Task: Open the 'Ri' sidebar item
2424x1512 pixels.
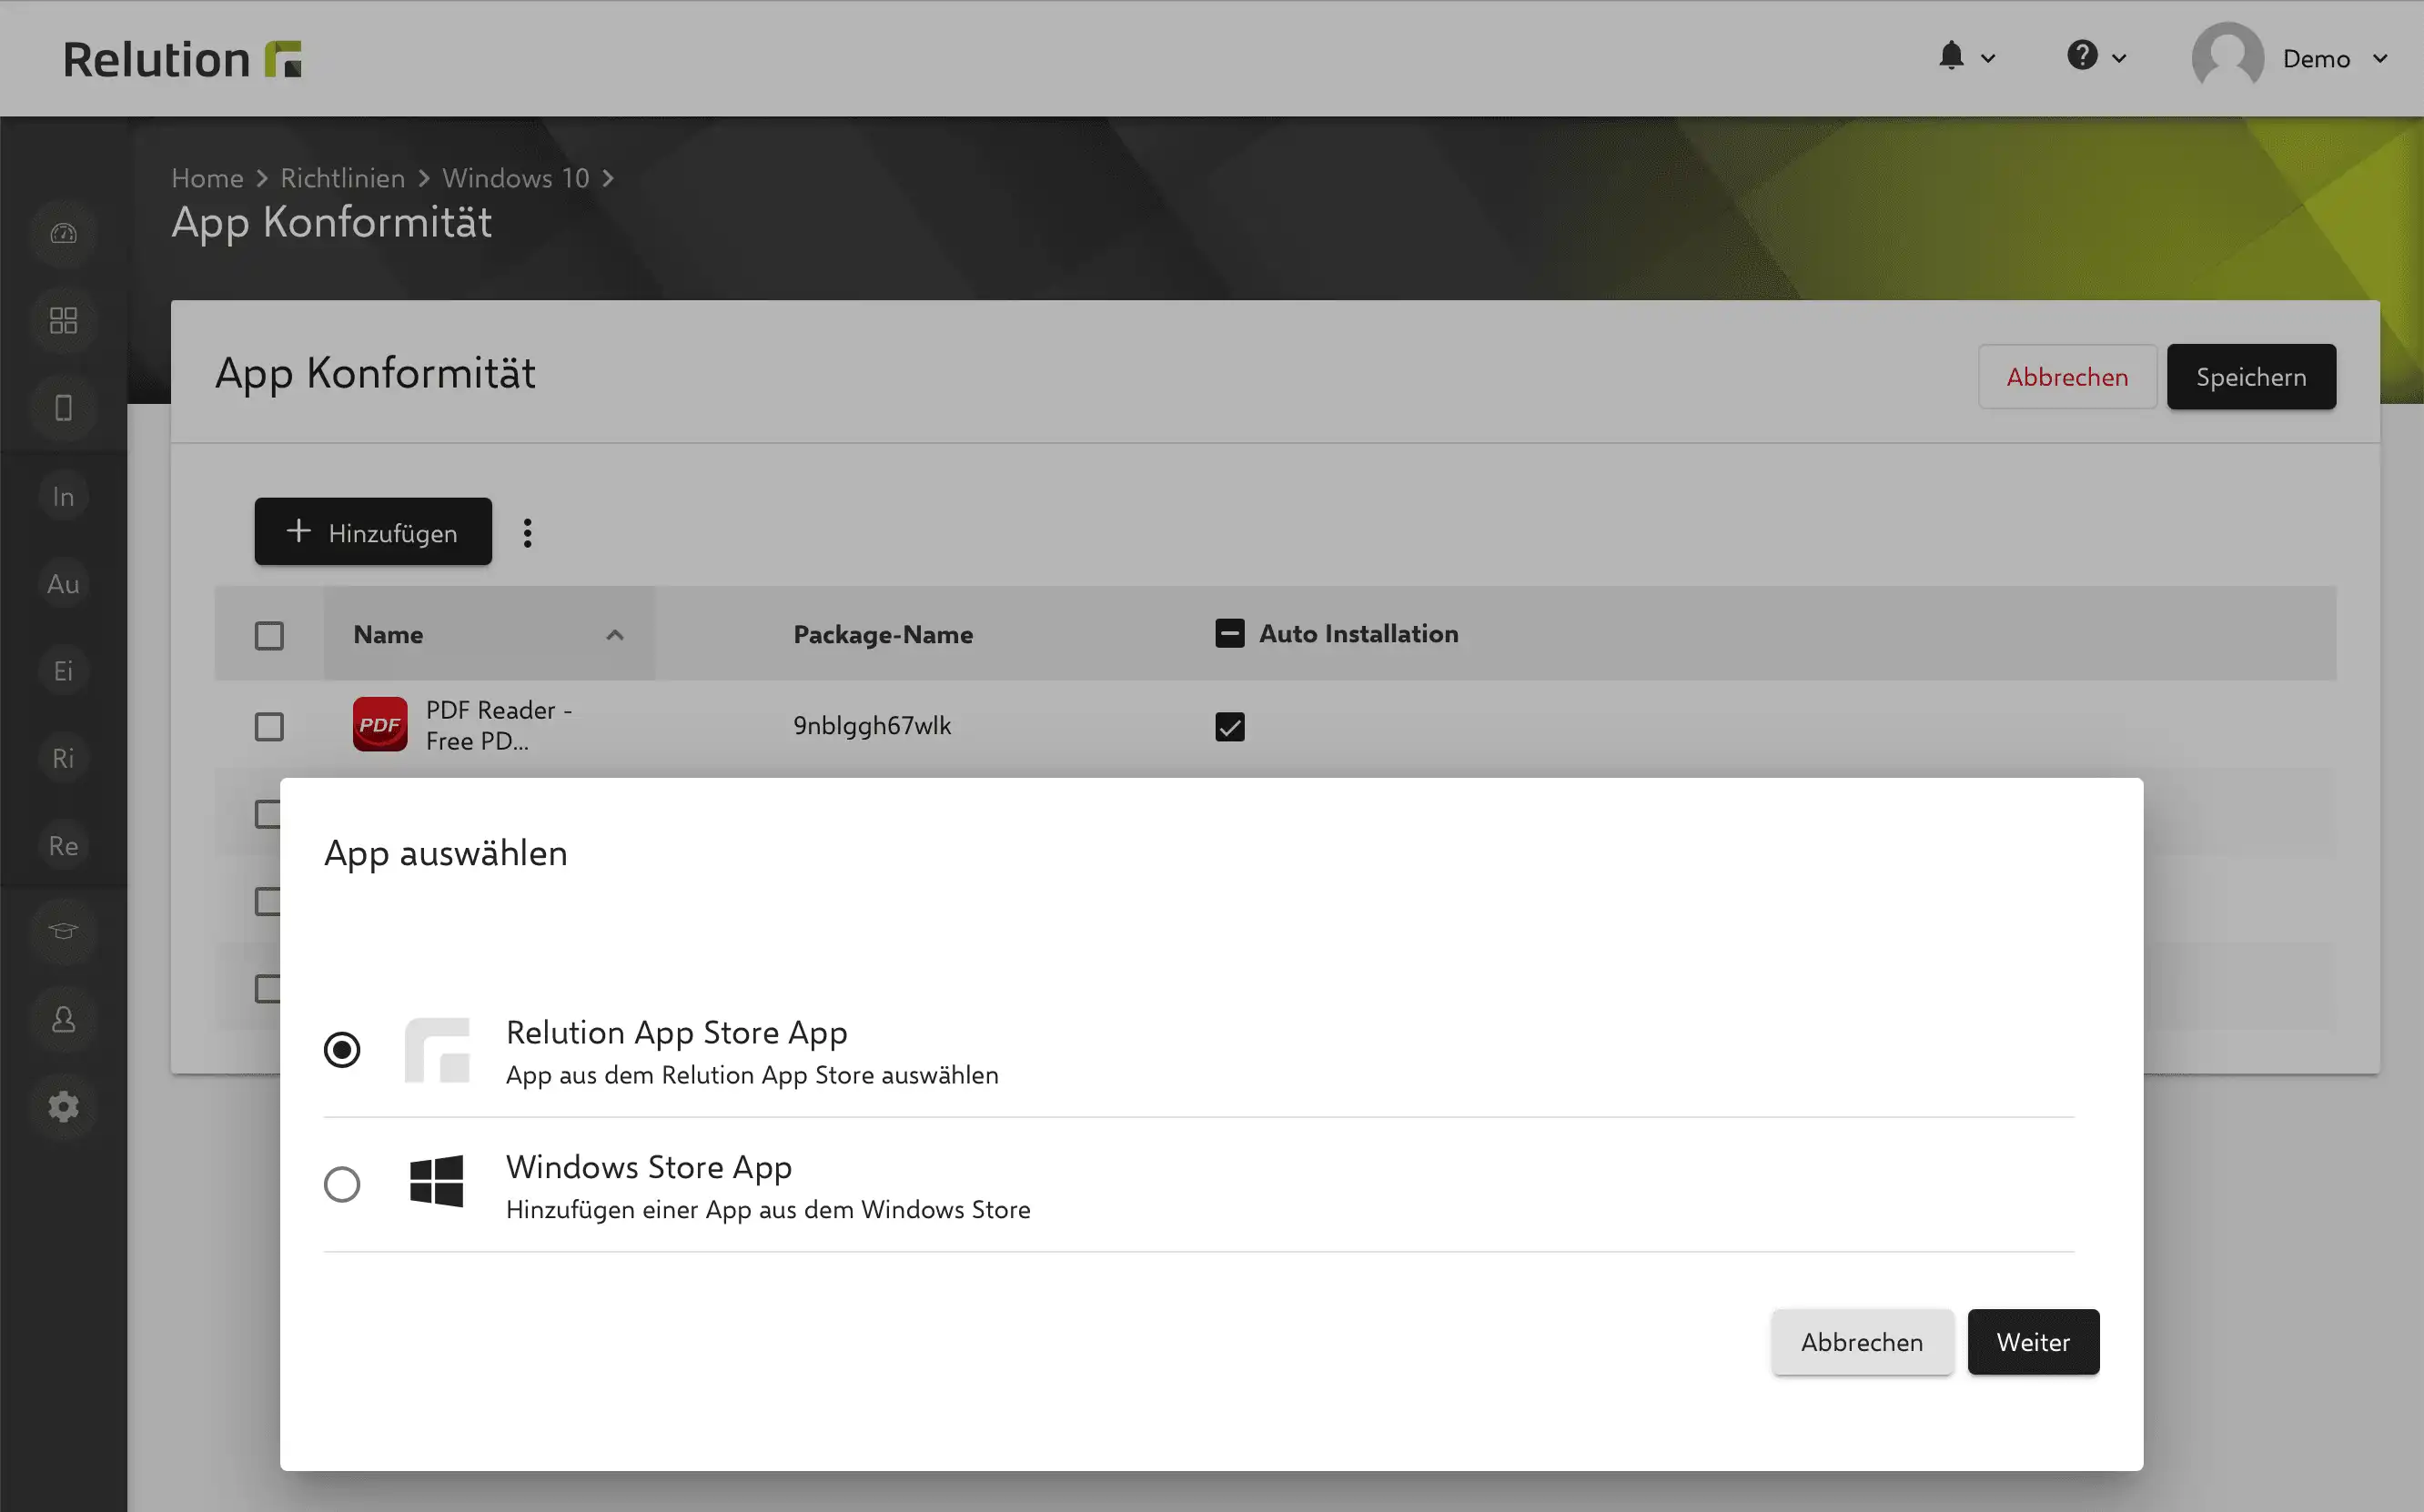Action: 63,758
